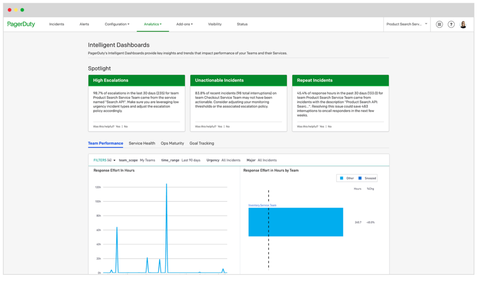
Task: Click the Response Effort In Hours title
Action: pyautogui.click(x=114, y=170)
